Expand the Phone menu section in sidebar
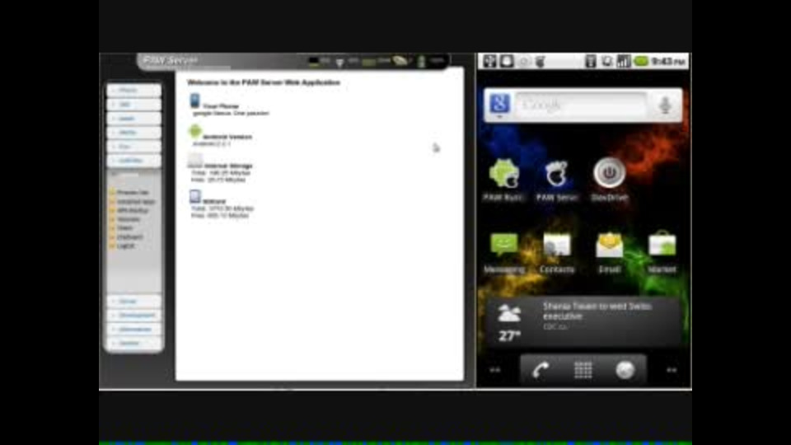The width and height of the screenshot is (791, 445). point(134,91)
